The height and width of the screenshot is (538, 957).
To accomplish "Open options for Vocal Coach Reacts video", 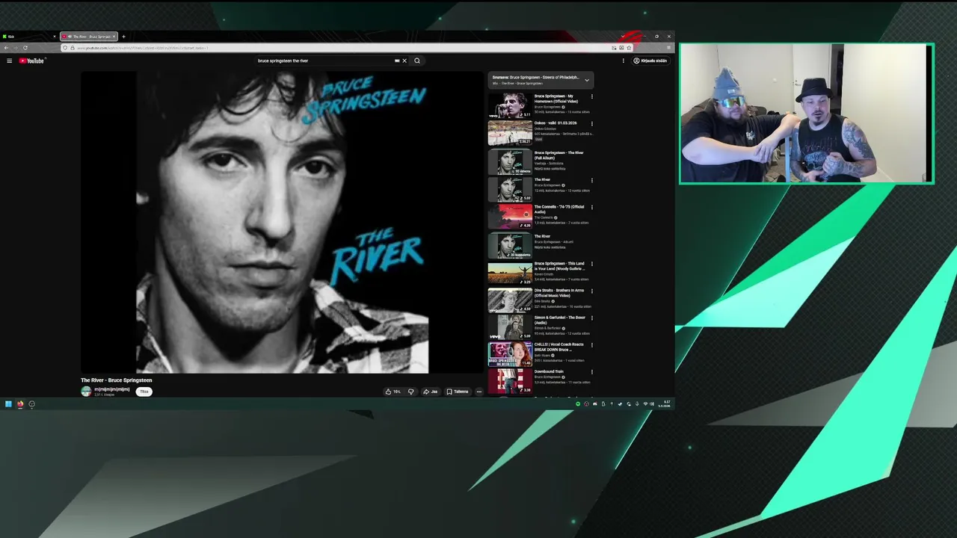I will [592, 344].
